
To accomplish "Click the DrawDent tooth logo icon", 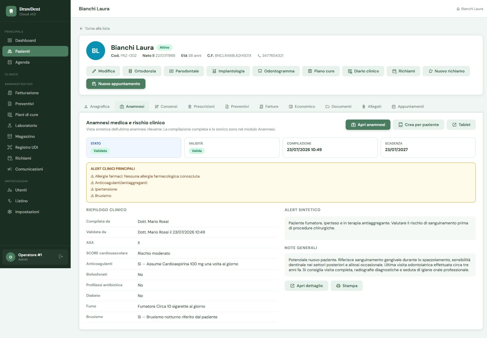I will (11, 11).
